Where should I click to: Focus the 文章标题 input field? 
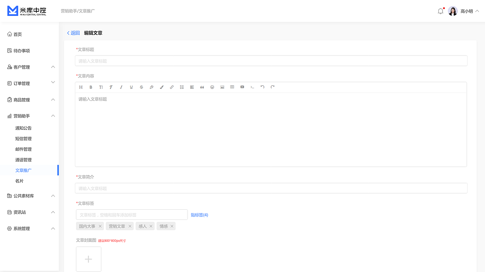point(271,61)
